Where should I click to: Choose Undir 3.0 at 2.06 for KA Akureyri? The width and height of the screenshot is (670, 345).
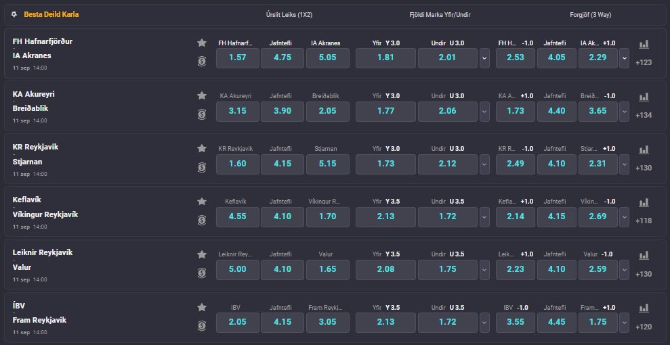tap(447, 112)
